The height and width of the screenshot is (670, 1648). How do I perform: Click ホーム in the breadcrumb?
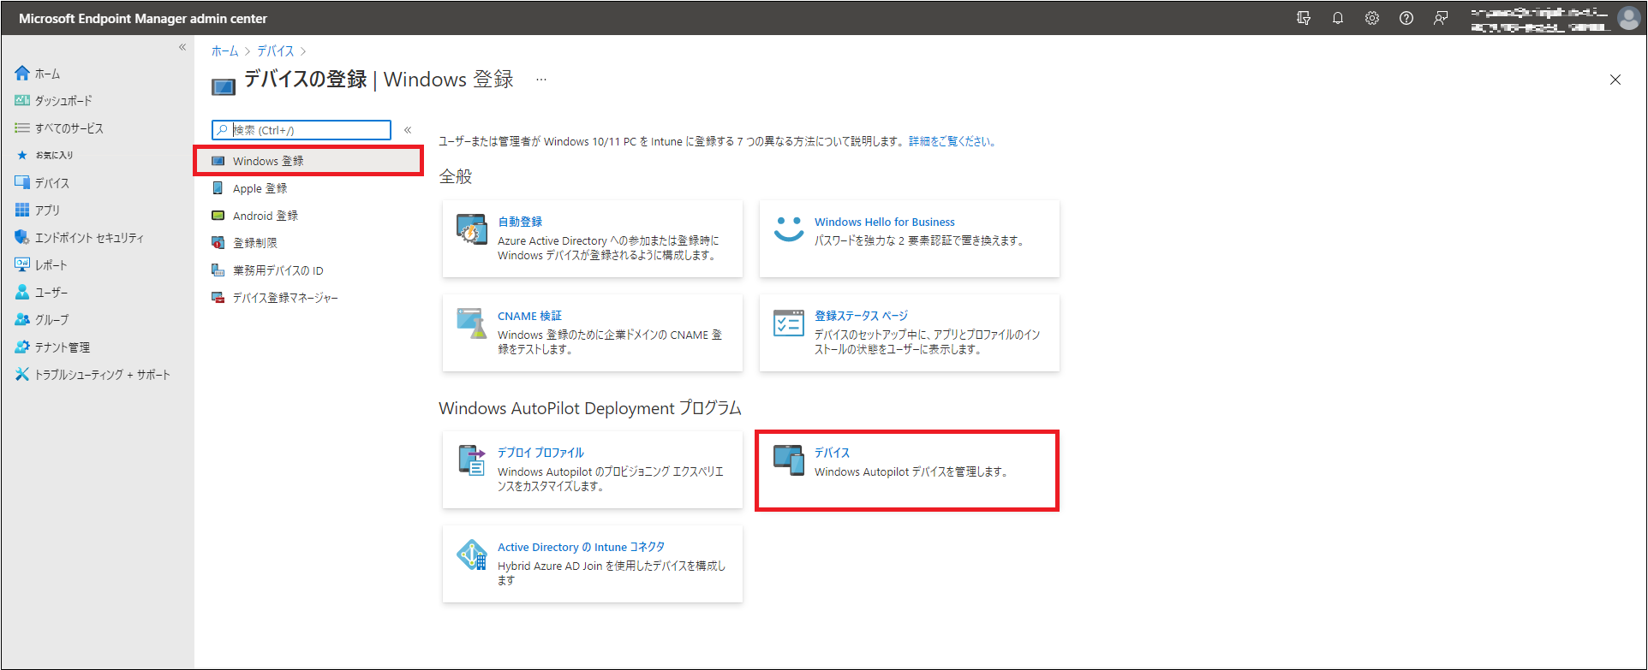tap(224, 51)
